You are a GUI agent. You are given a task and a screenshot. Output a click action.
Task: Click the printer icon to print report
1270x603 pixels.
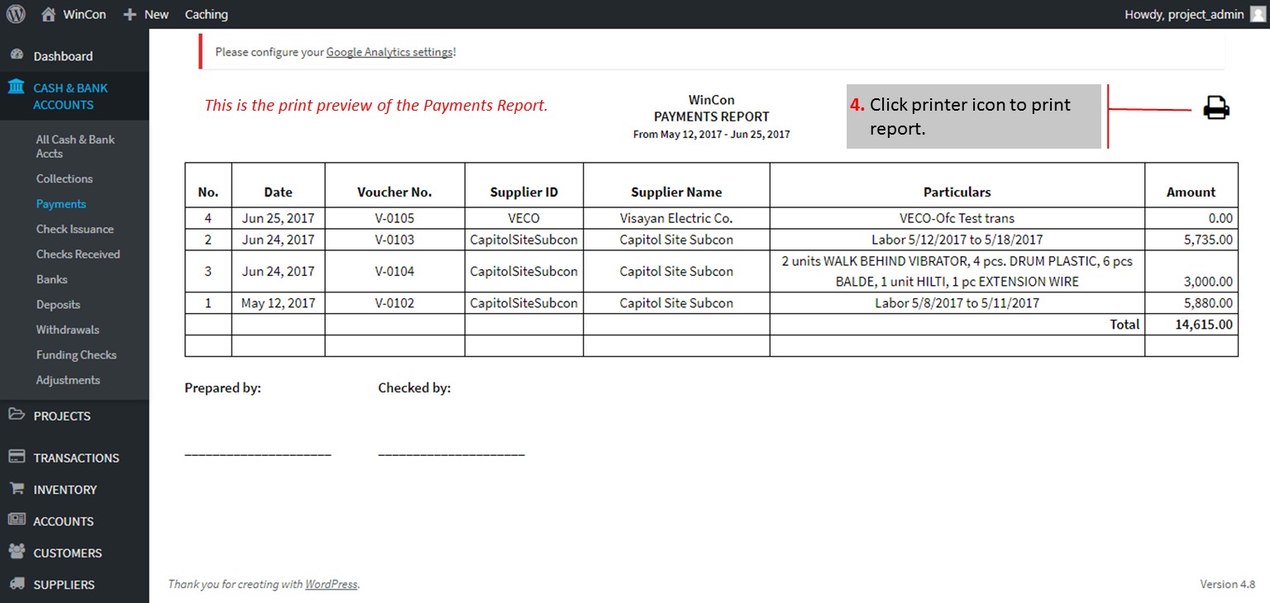tap(1215, 108)
